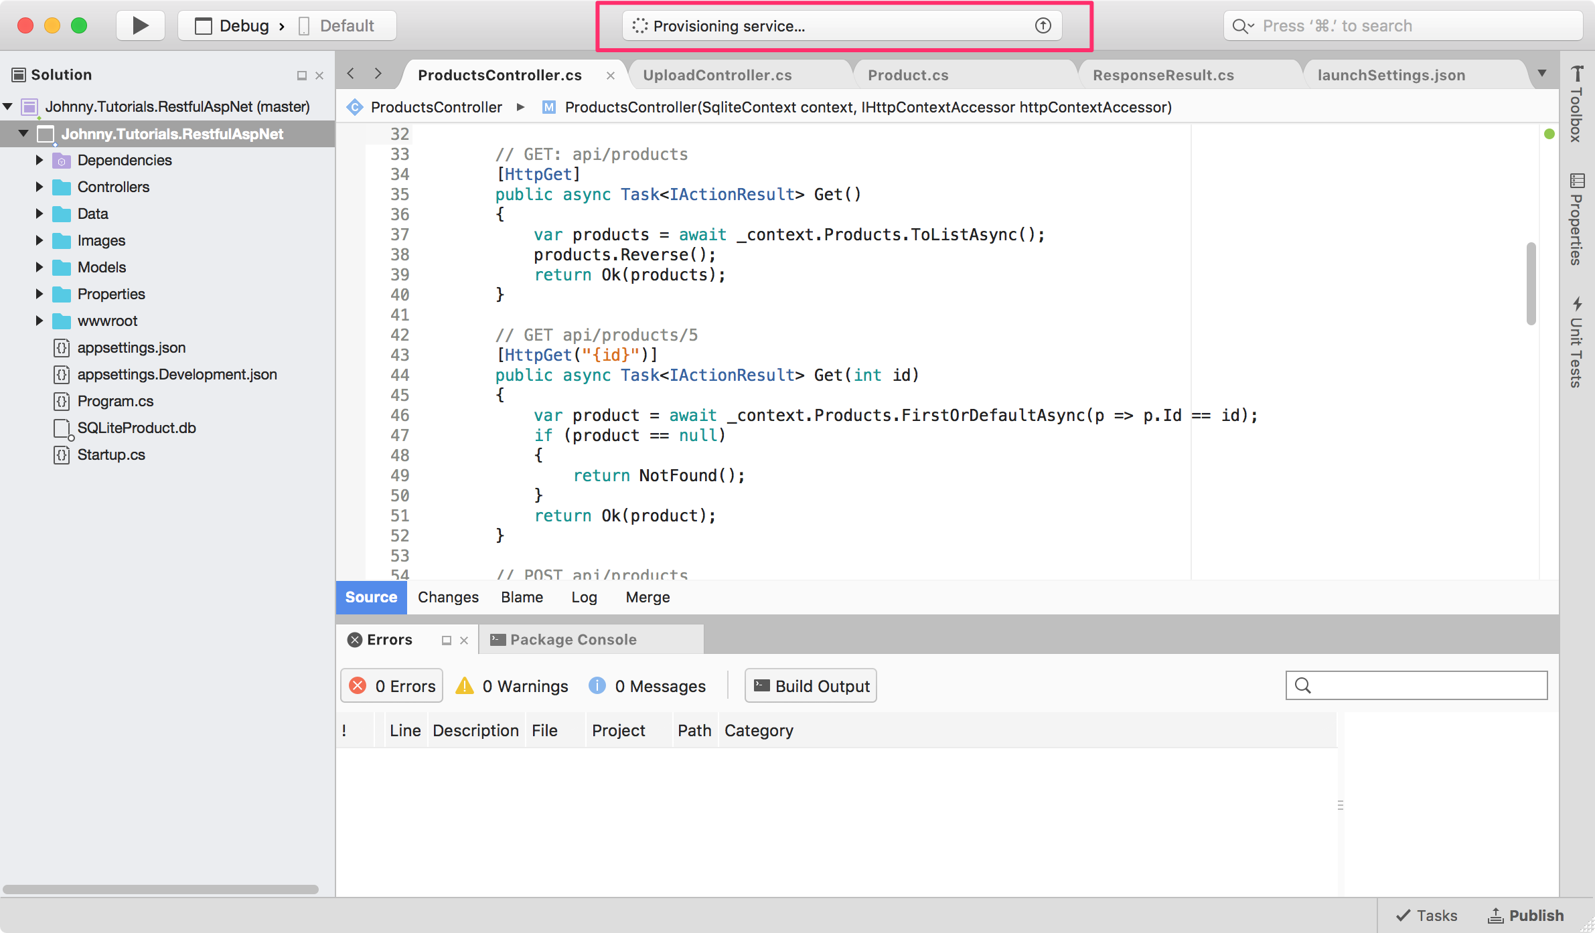This screenshot has width=1595, height=933.
Task: Open appsettings.json file
Action: pos(131,347)
